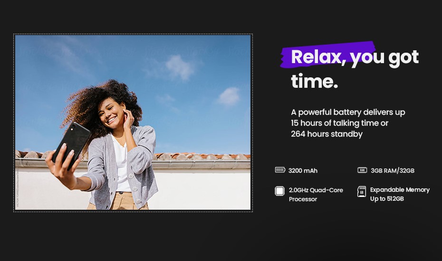Click the battery icon beside 3200 mAh

[x=280, y=170]
